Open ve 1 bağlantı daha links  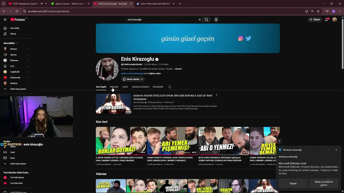(x=152, y=73)
